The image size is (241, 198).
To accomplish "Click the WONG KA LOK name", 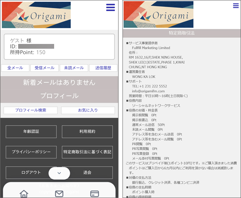I will click(x=143, y=76).
